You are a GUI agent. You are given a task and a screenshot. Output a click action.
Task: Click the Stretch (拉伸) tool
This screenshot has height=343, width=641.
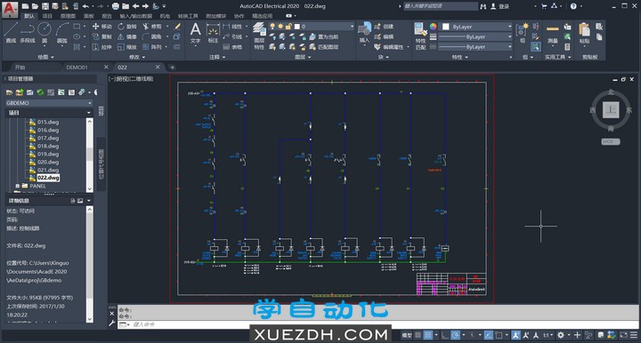(101, 47)
